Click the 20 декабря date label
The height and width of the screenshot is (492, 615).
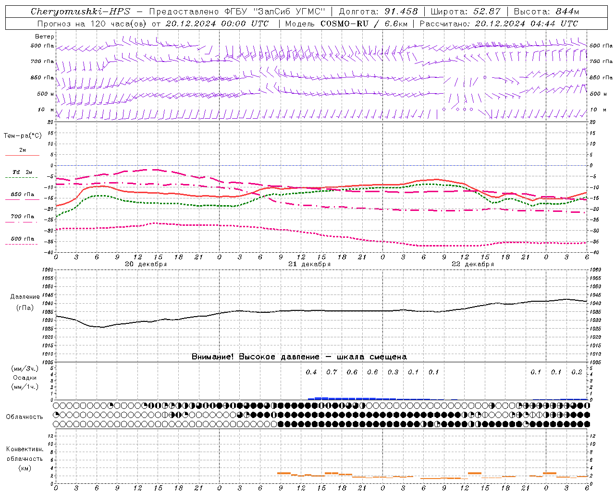(146, 264)
